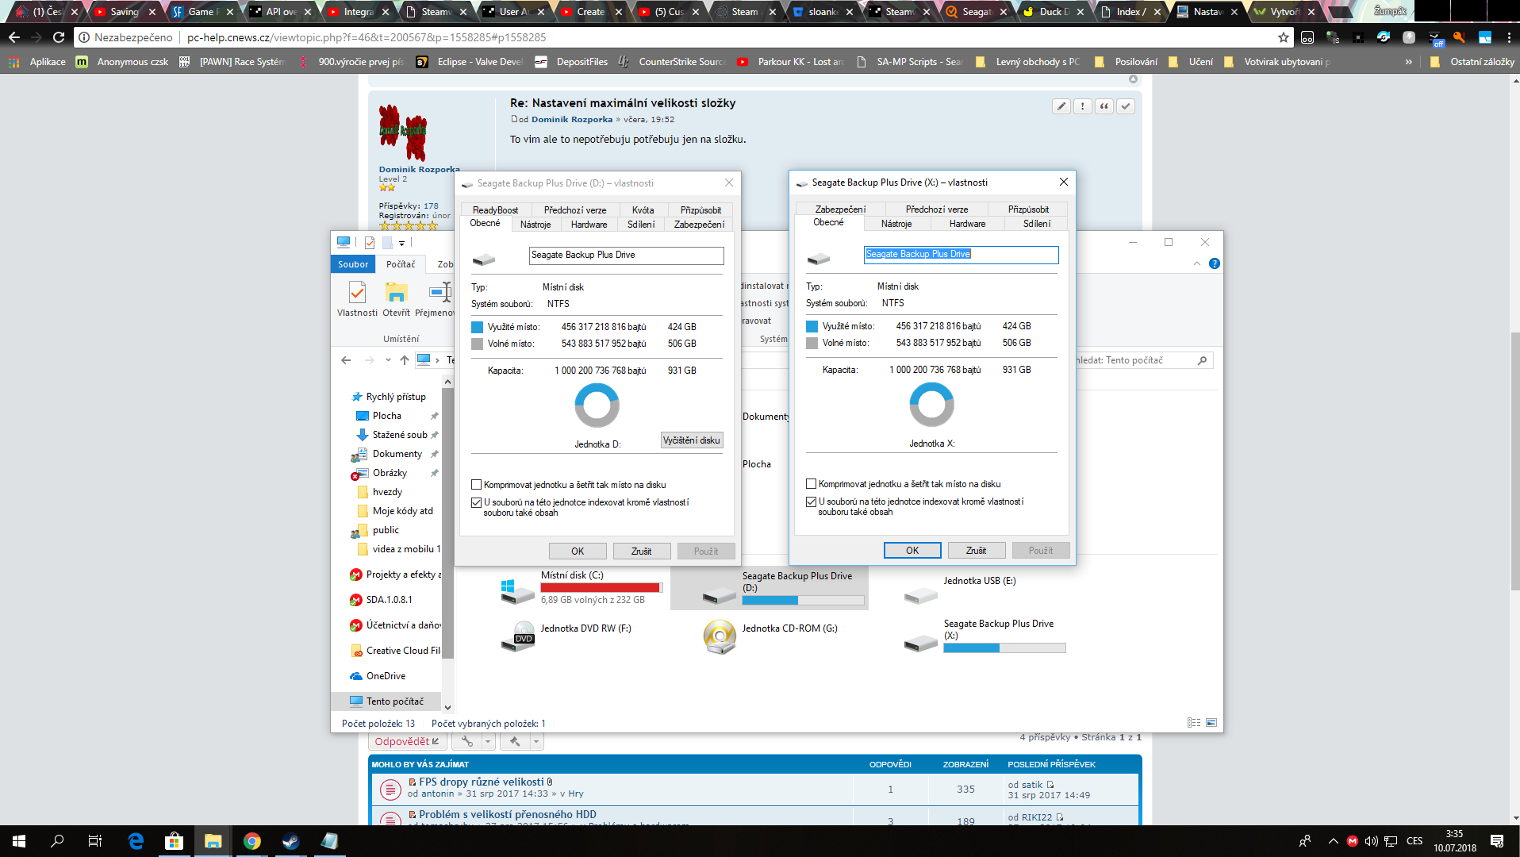Open Windows Start menu

(x=19, y=841)
